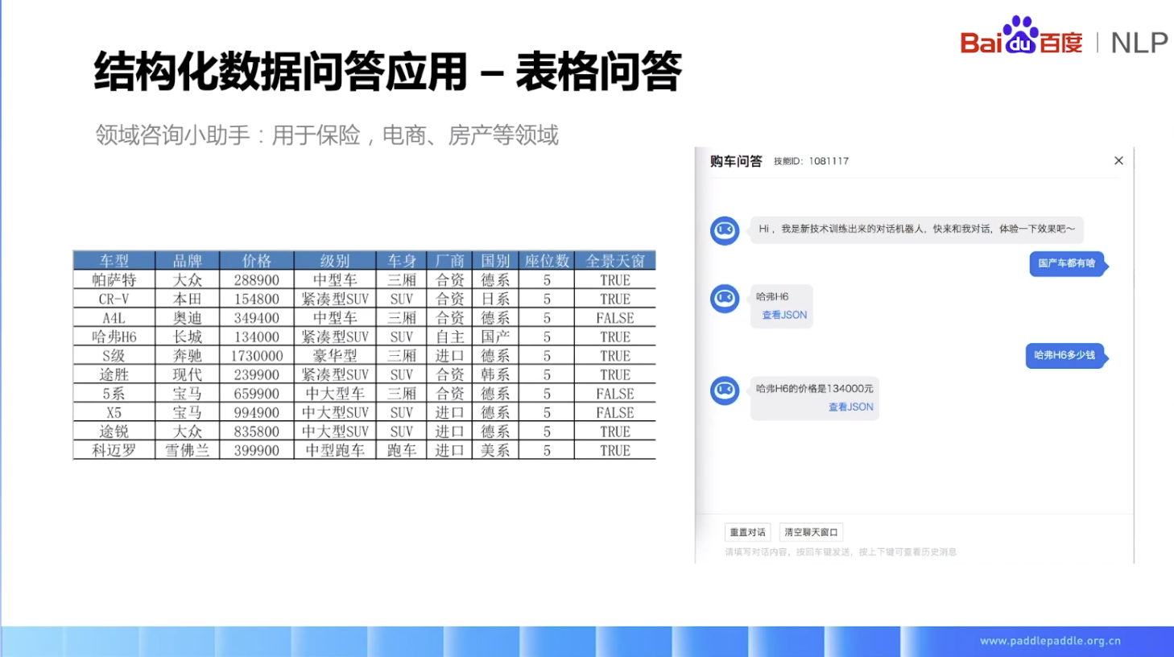Click the price cell 154800

pos(257,299)
